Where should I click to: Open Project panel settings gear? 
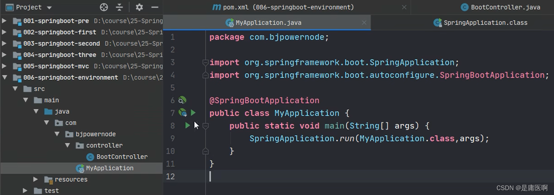139,7
